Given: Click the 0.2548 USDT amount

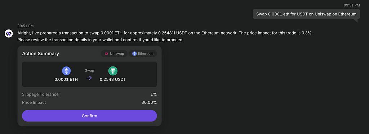Looking at the screenshot, I should coord(113,79).
